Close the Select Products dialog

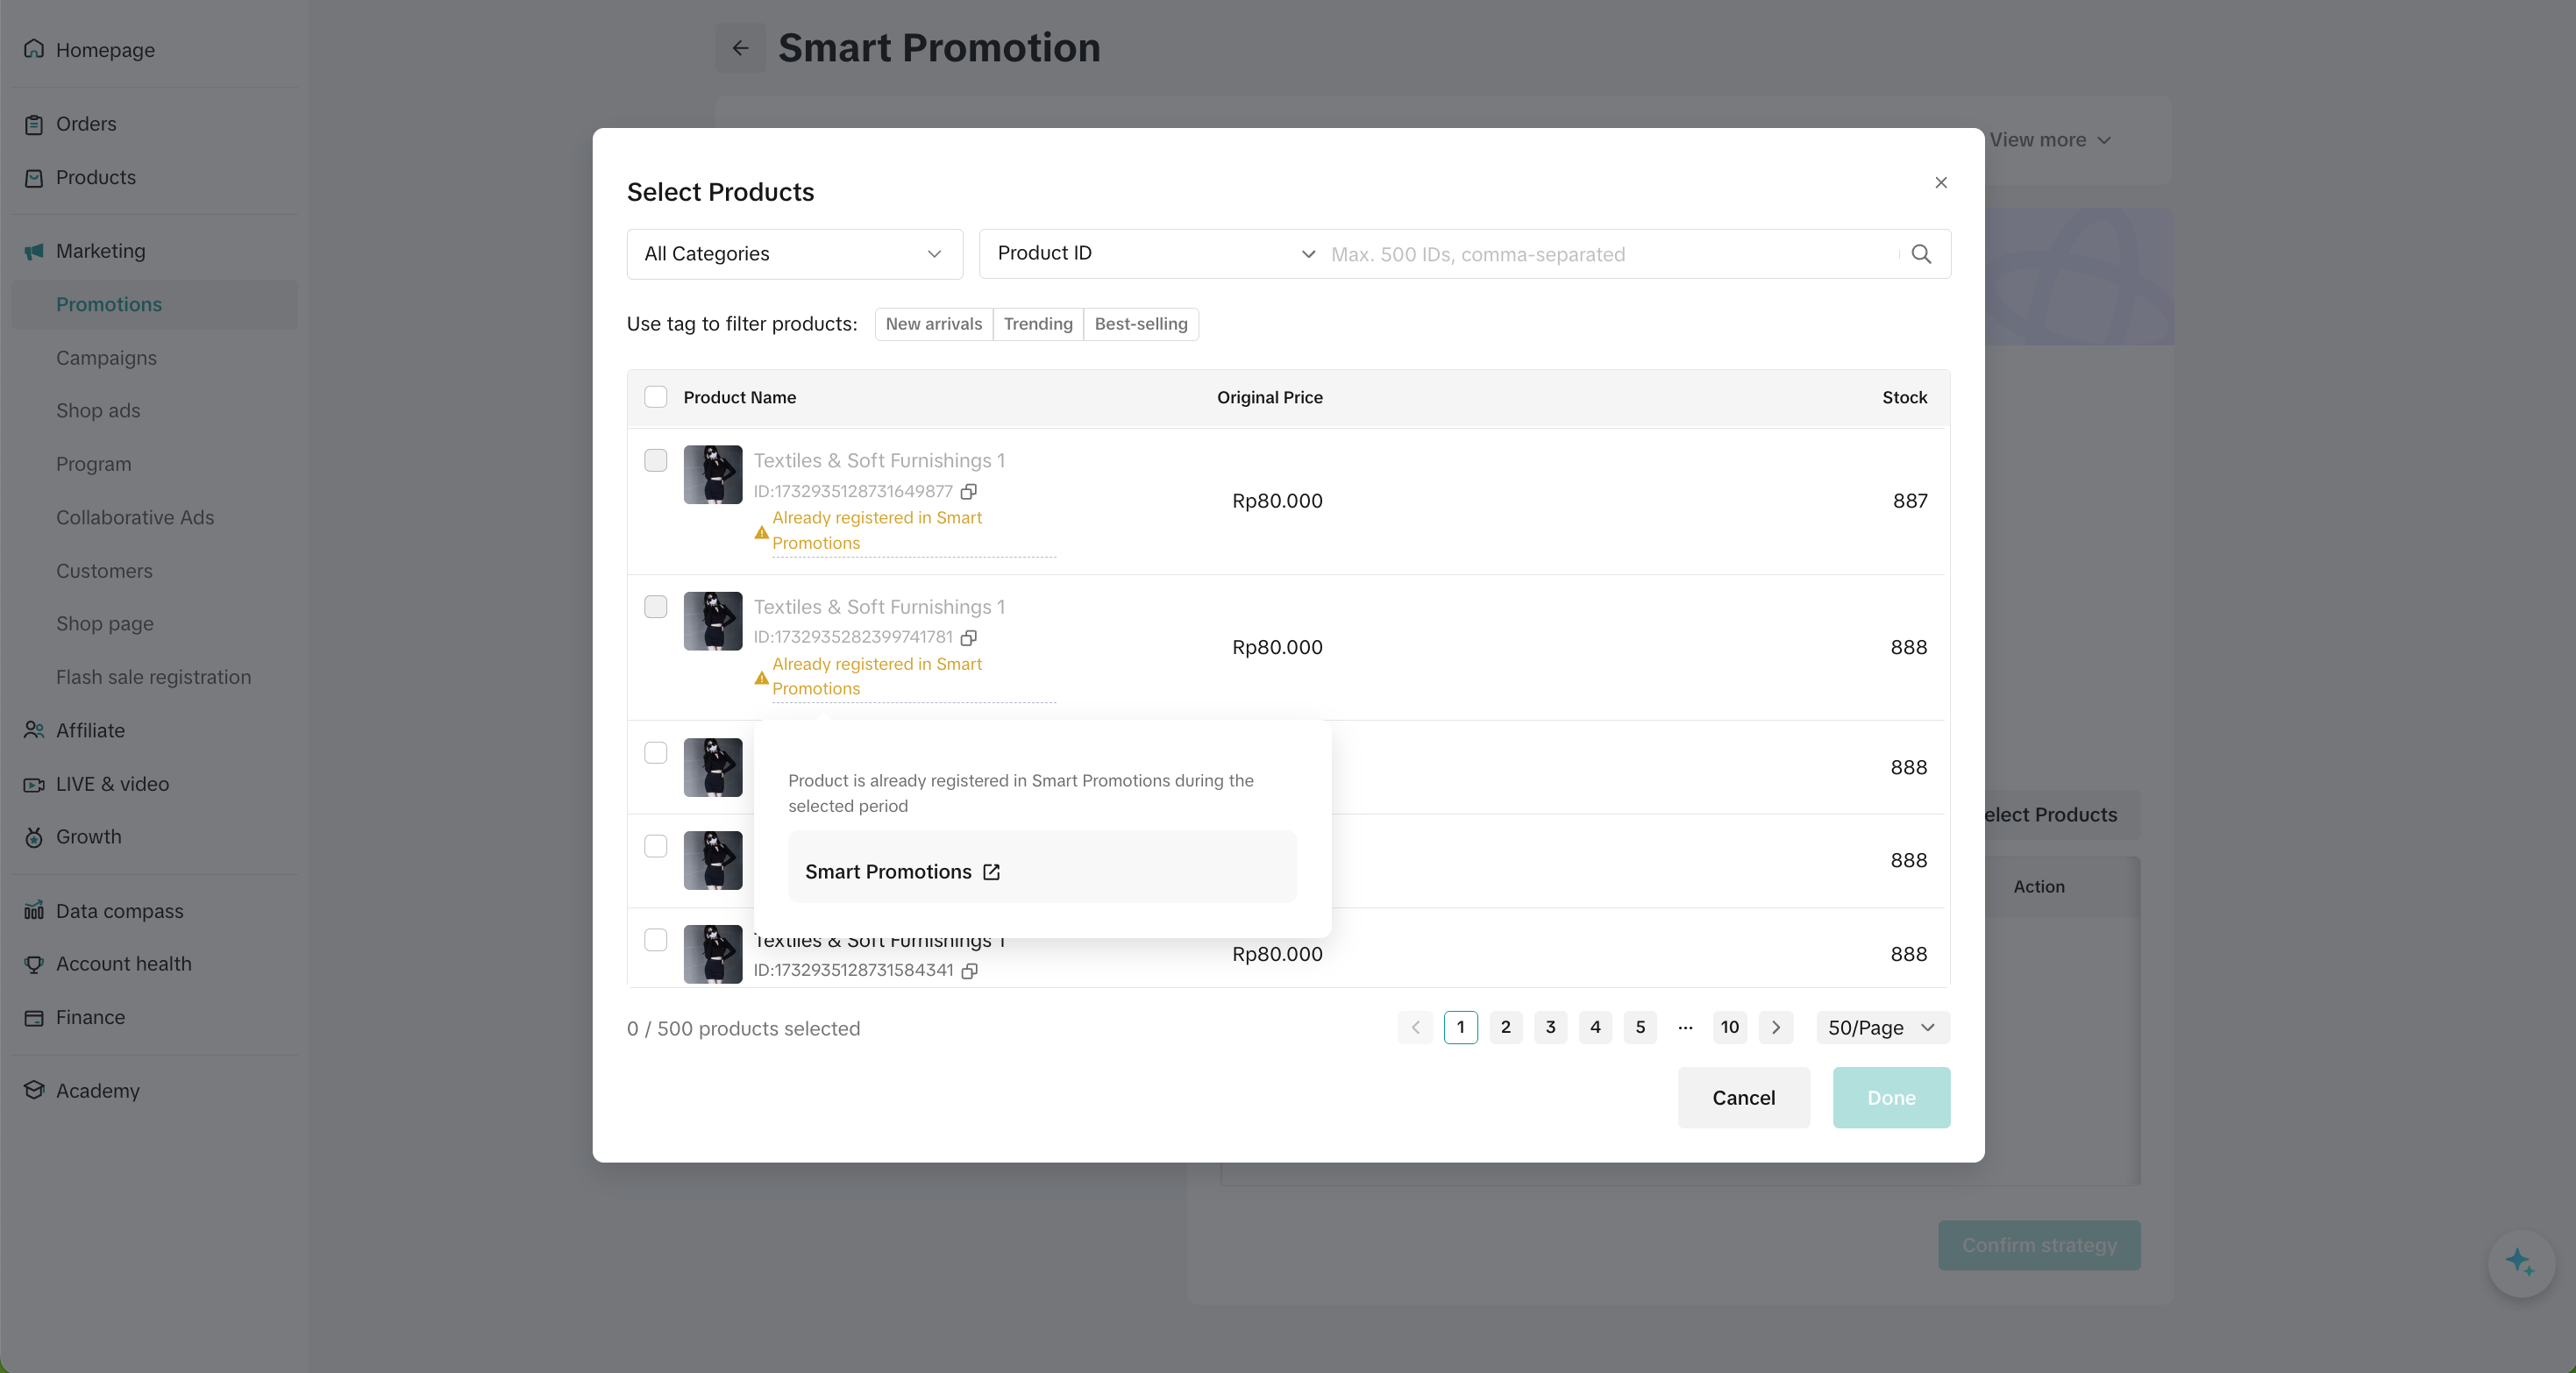[1940, 182]
